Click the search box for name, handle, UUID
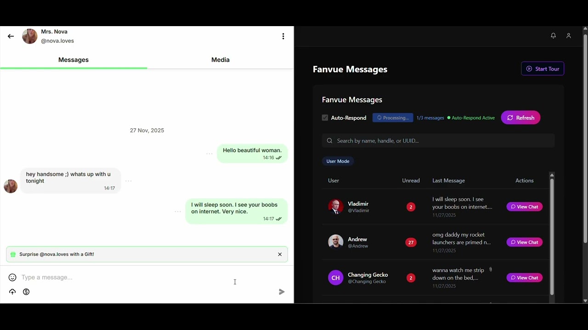 pyautogui.click(x=438, y=141)
